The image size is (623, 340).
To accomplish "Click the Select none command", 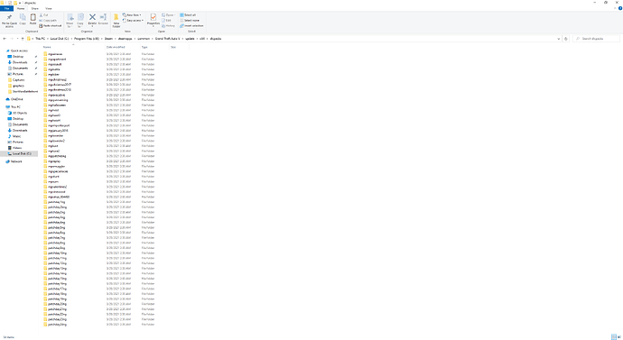I will pos(190,20).
